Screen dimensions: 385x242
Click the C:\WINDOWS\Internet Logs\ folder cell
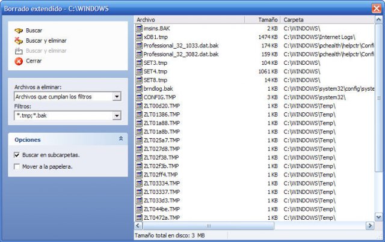(x=319, y=37)
